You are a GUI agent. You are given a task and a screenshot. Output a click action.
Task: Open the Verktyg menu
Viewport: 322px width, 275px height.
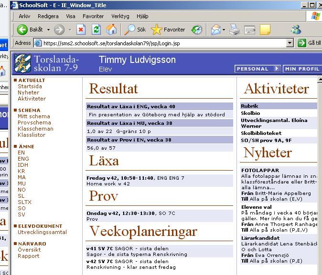coord(120,16)
